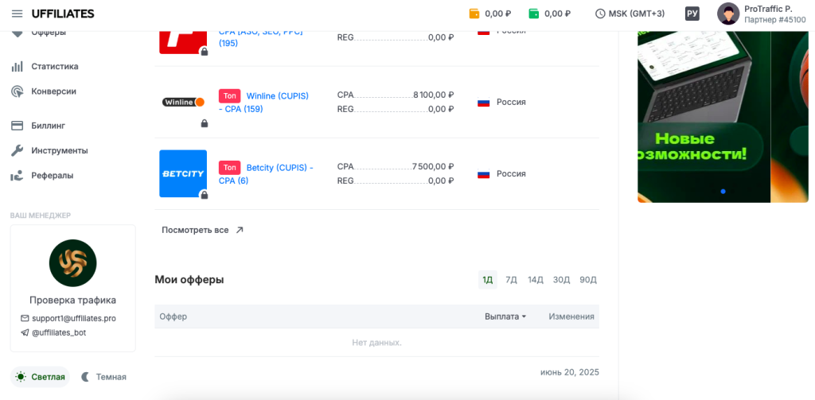815x400 pixels.
Task: Click the Russia flag in the Betcity row
Action: pos(483,174)
